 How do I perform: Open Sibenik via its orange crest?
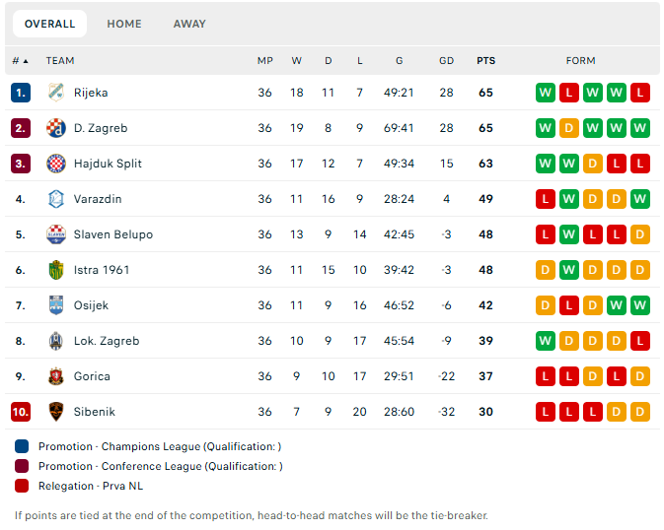click(x=56, y=412)
